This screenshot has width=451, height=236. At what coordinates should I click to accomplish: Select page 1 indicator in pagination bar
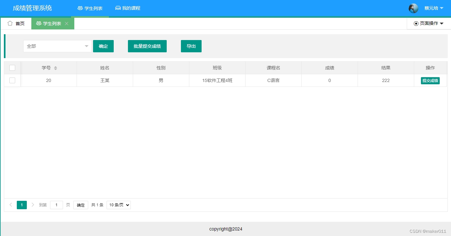pos(22,205)
